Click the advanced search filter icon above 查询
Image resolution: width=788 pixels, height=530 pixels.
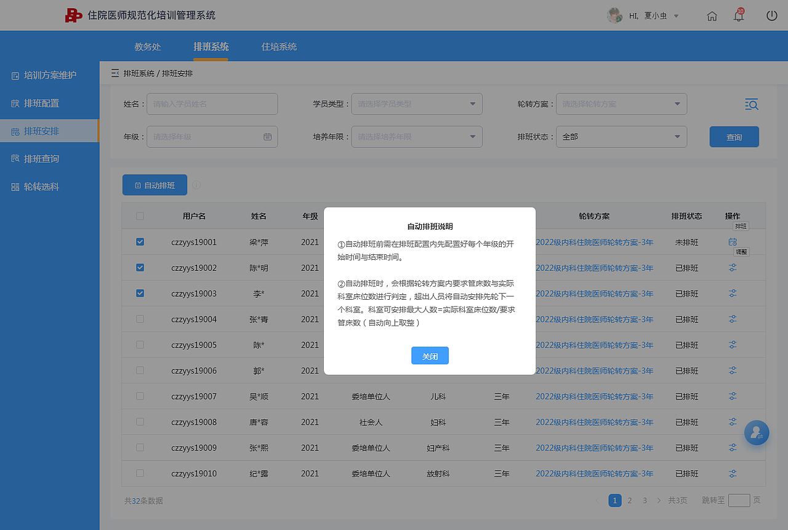tap(751, 104)
